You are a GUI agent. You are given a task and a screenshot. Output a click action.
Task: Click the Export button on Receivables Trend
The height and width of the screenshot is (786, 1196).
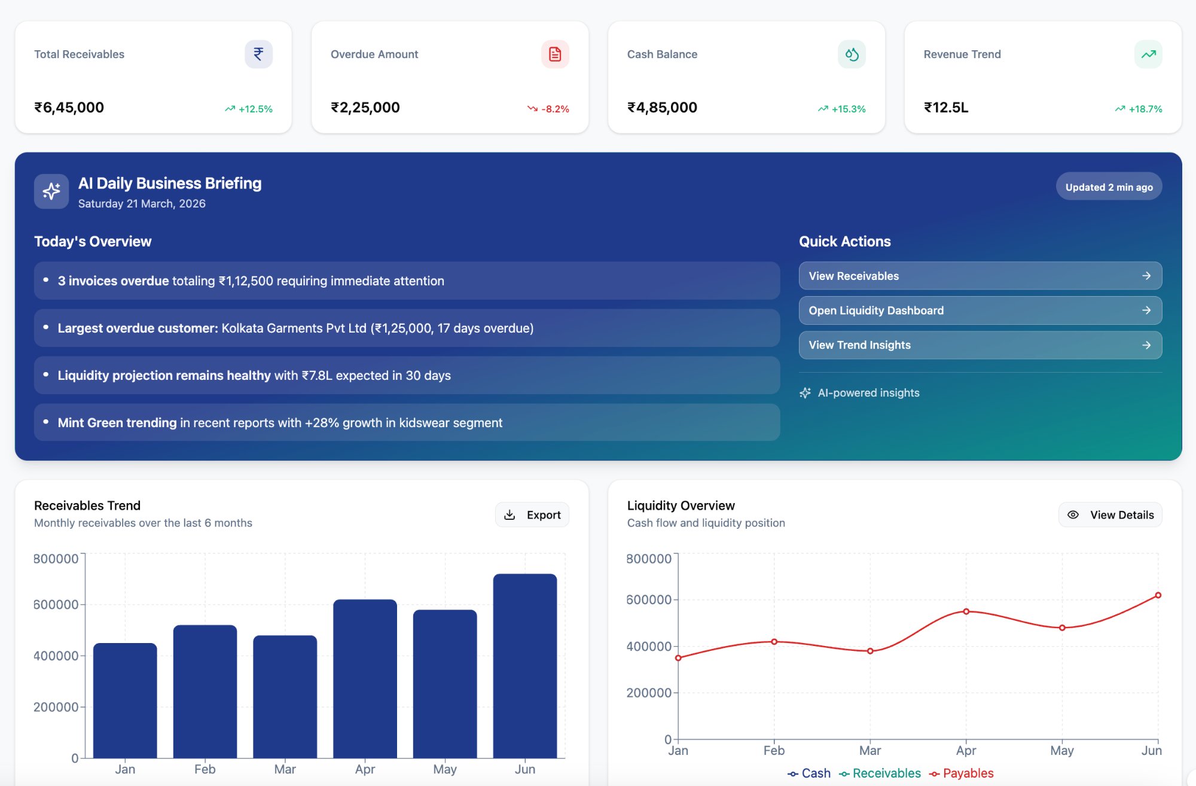click(532, 514)
